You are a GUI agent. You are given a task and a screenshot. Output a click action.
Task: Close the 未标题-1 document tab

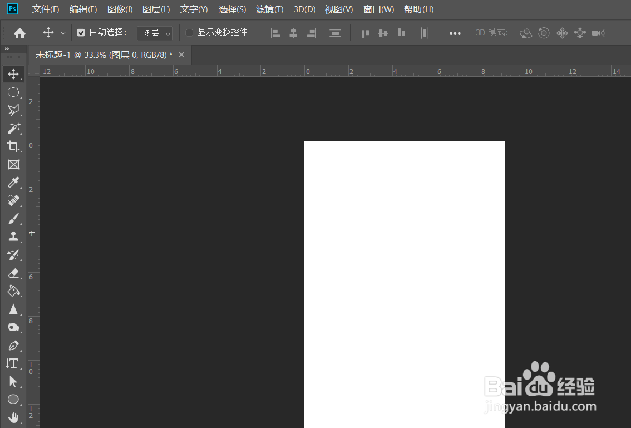point(181,55)
